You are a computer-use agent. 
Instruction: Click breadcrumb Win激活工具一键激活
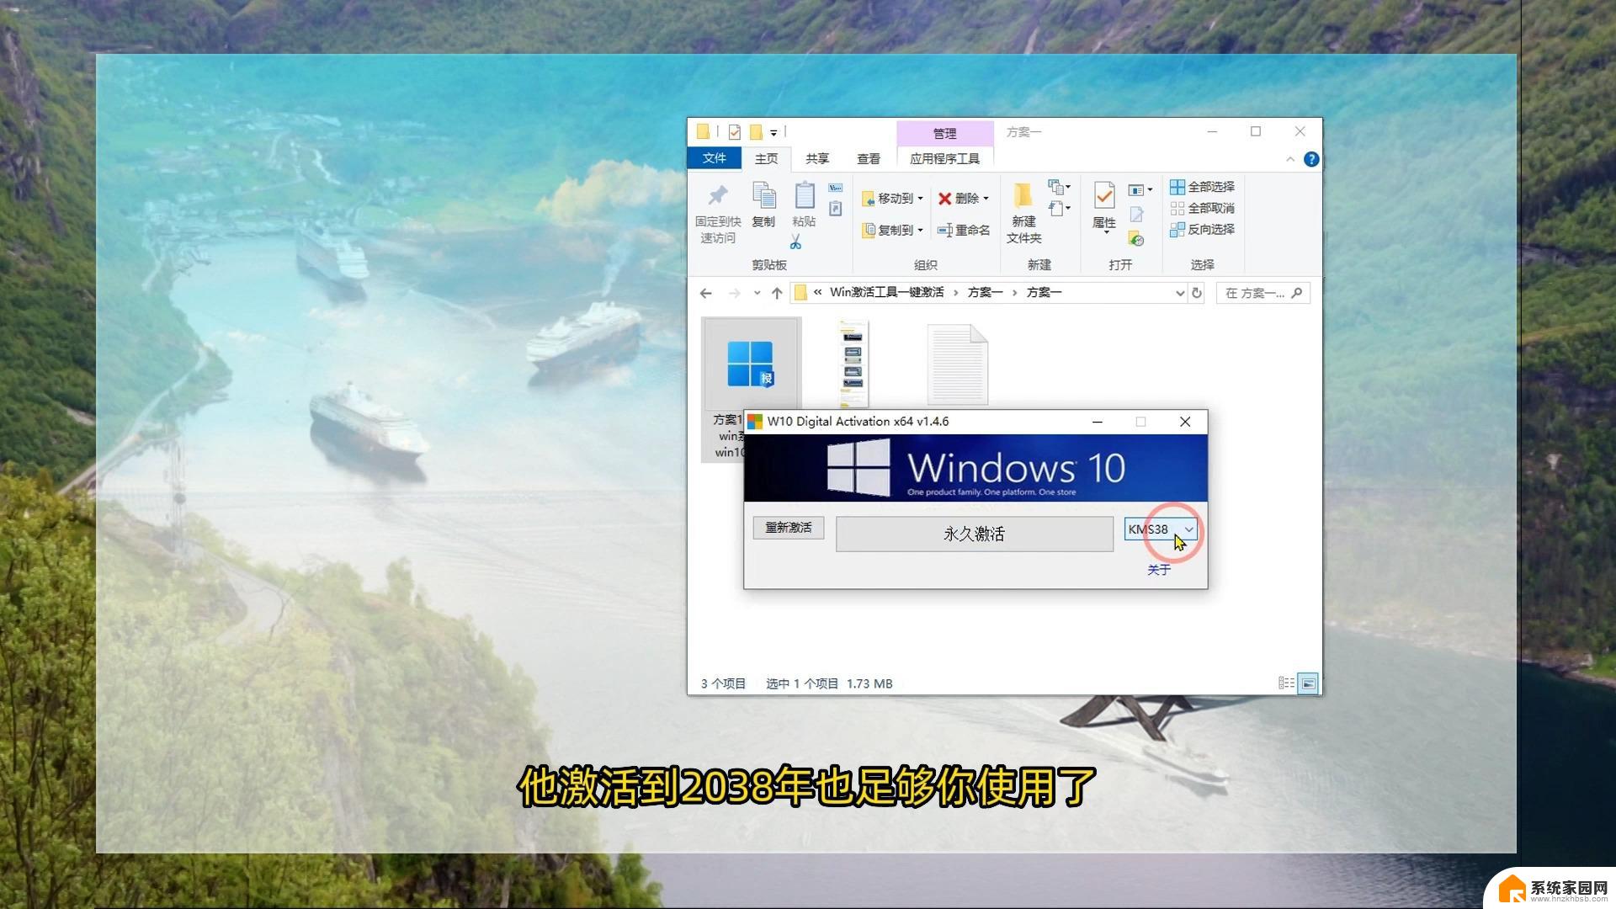[886, 292]
